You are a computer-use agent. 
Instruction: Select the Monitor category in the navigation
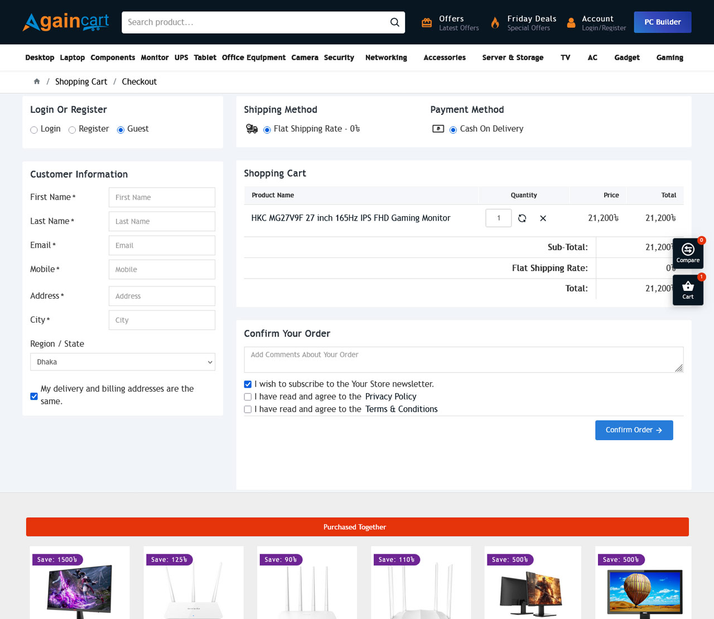click(x=154, y=57)
